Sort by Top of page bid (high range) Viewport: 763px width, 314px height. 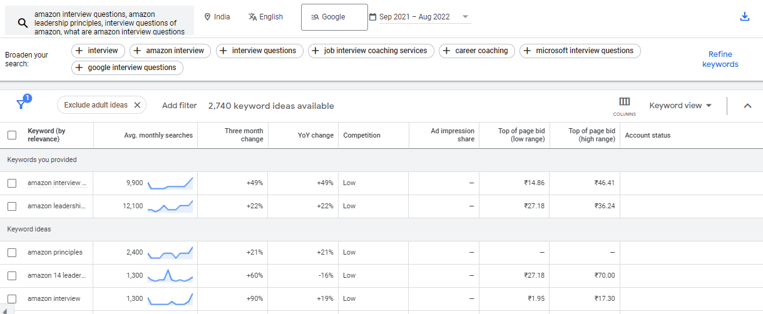pyautogui.click(x=591, y=135)
